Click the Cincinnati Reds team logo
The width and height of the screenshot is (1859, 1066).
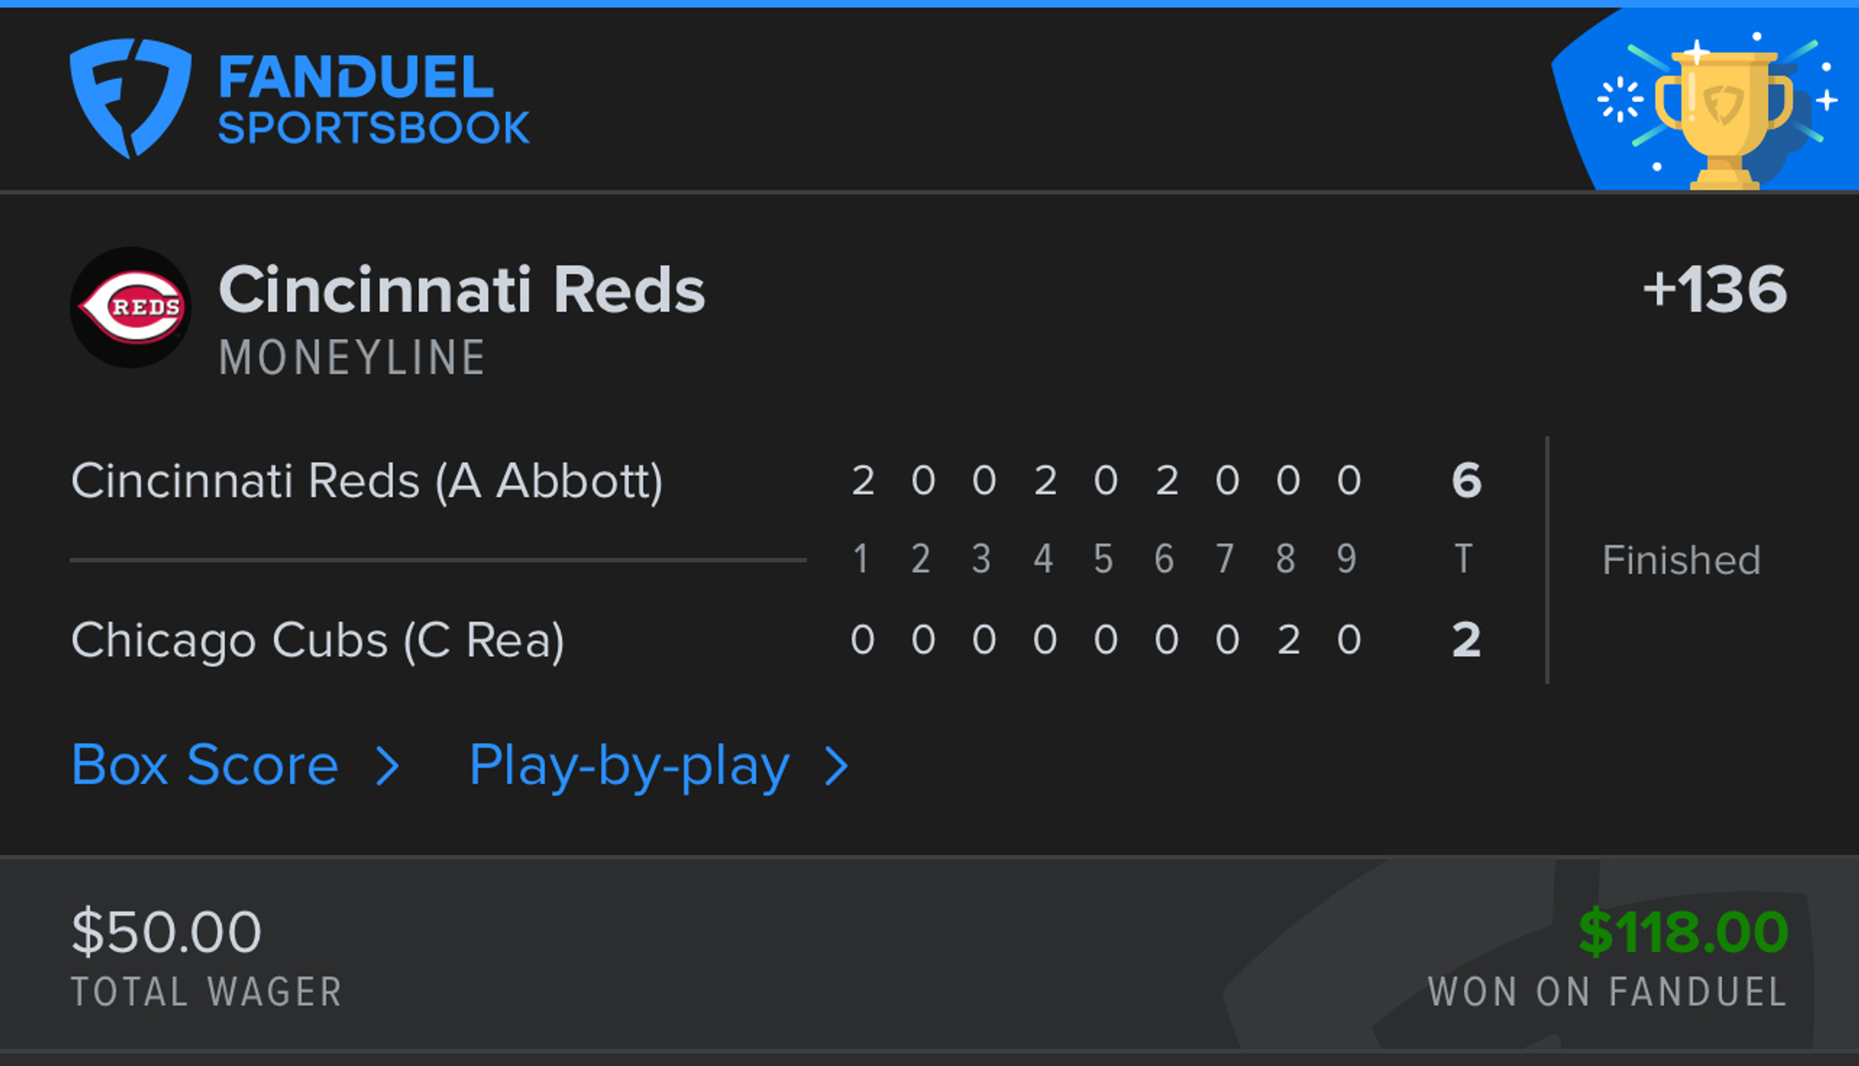click(x=131, y=307)
